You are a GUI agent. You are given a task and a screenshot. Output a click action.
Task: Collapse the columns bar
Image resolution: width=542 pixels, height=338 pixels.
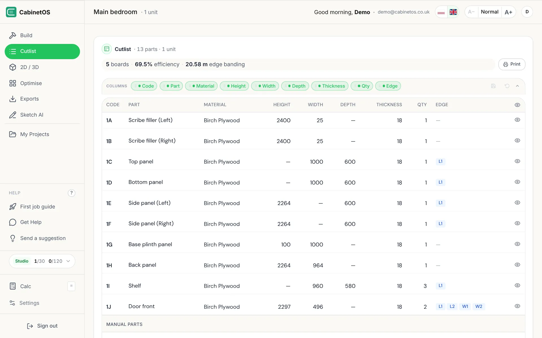(517, 86)
